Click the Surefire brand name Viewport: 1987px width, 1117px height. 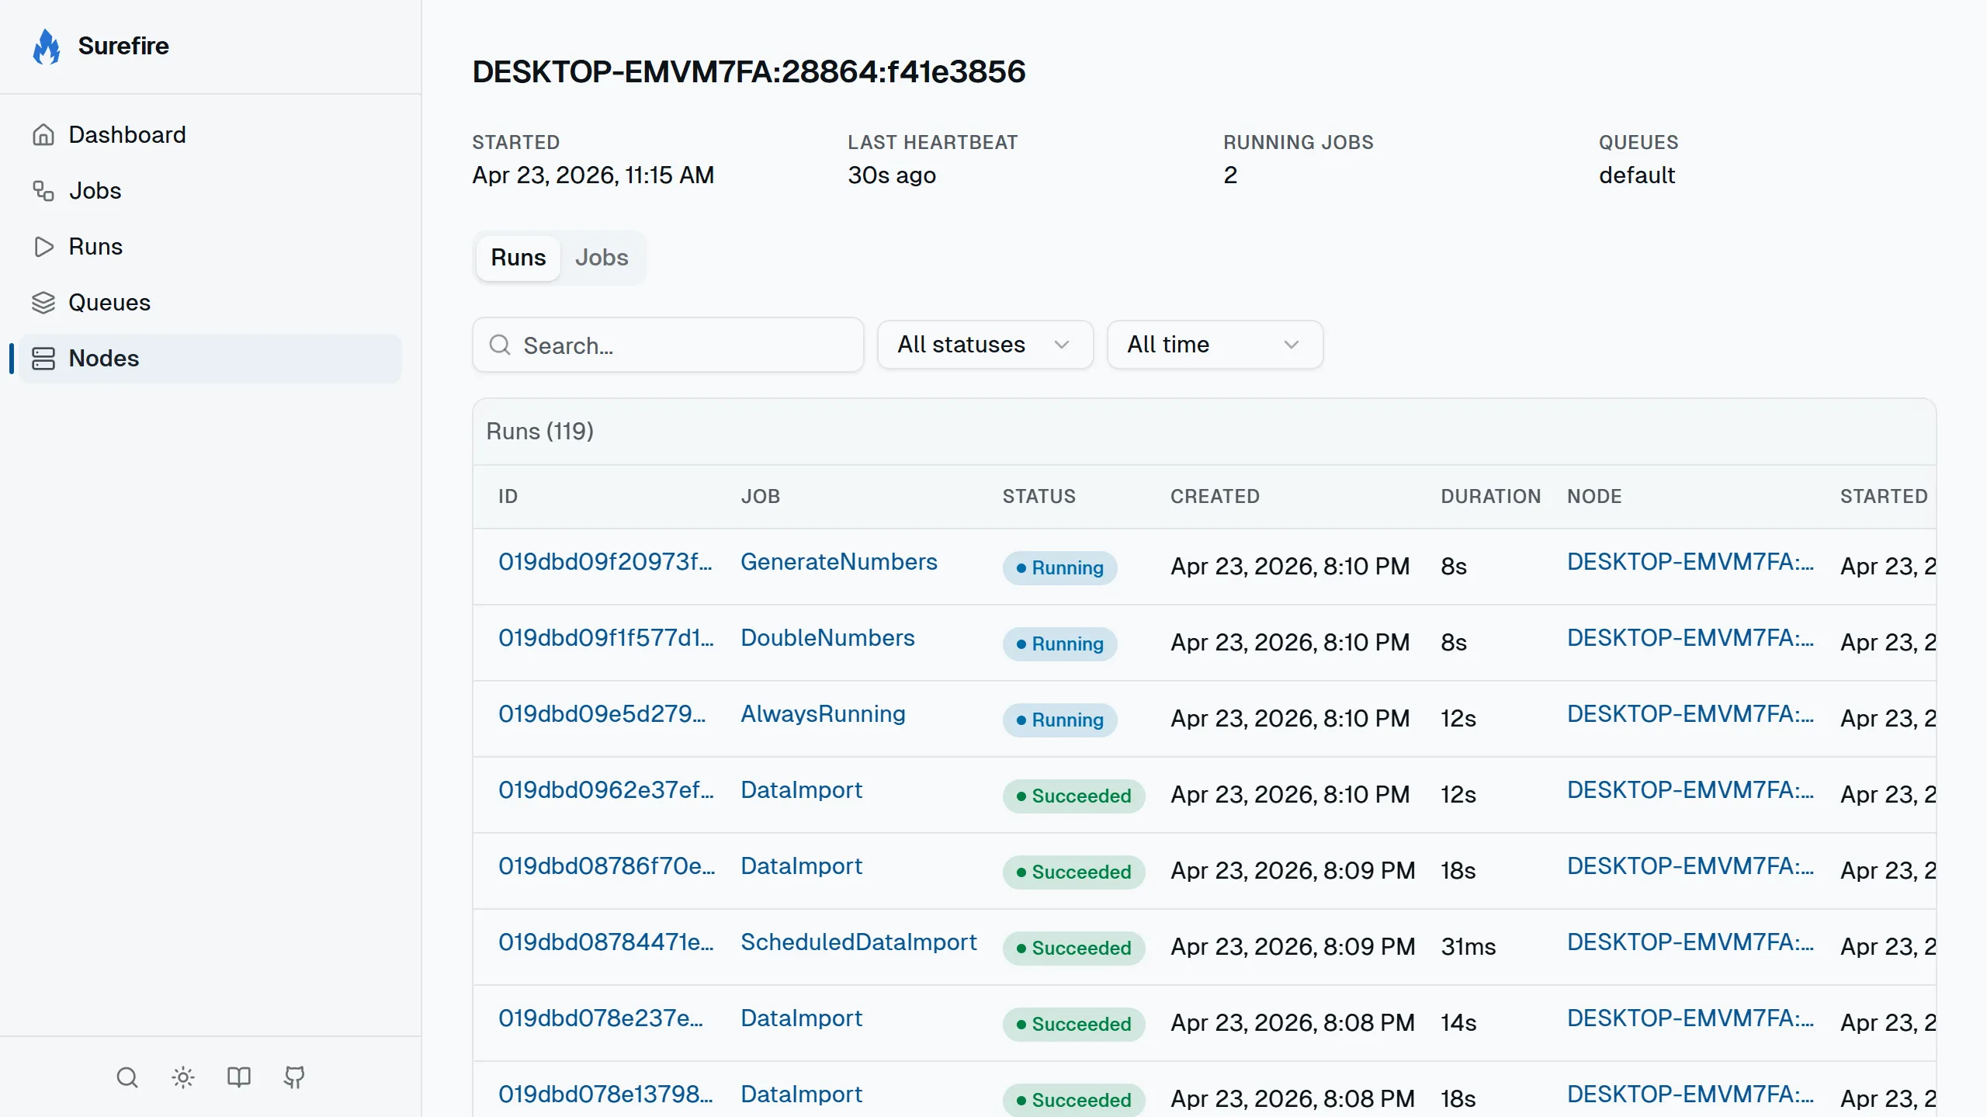pyautogui.click(x=123, y=47)
